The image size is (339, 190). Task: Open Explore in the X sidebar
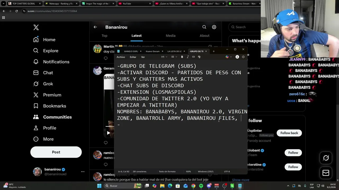(46, 51)
